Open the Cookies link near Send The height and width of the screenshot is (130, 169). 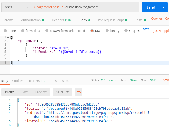pos(157,19)
